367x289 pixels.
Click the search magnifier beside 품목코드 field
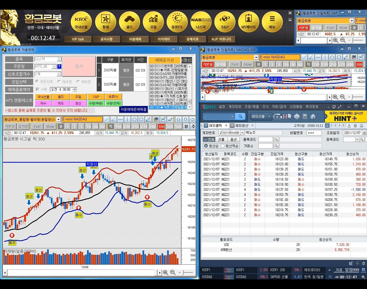(x=276, y=139)
